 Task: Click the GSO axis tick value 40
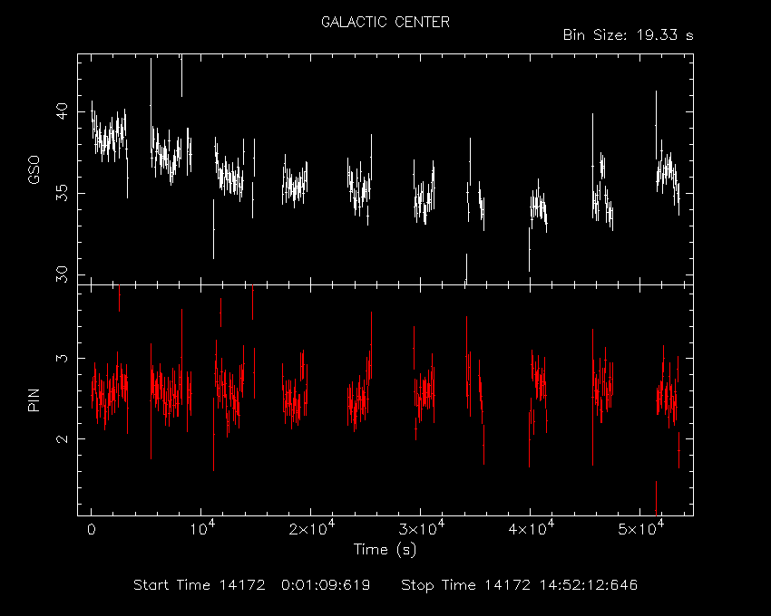click(62, 111)
